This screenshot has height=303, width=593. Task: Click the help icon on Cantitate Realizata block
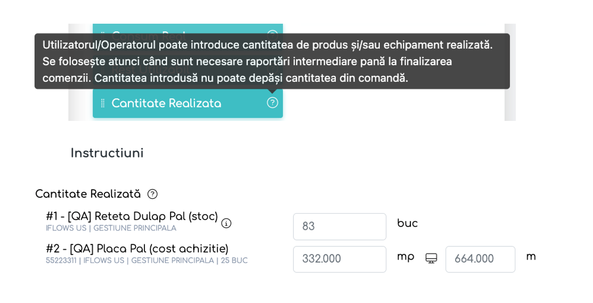tap(273, 103)
